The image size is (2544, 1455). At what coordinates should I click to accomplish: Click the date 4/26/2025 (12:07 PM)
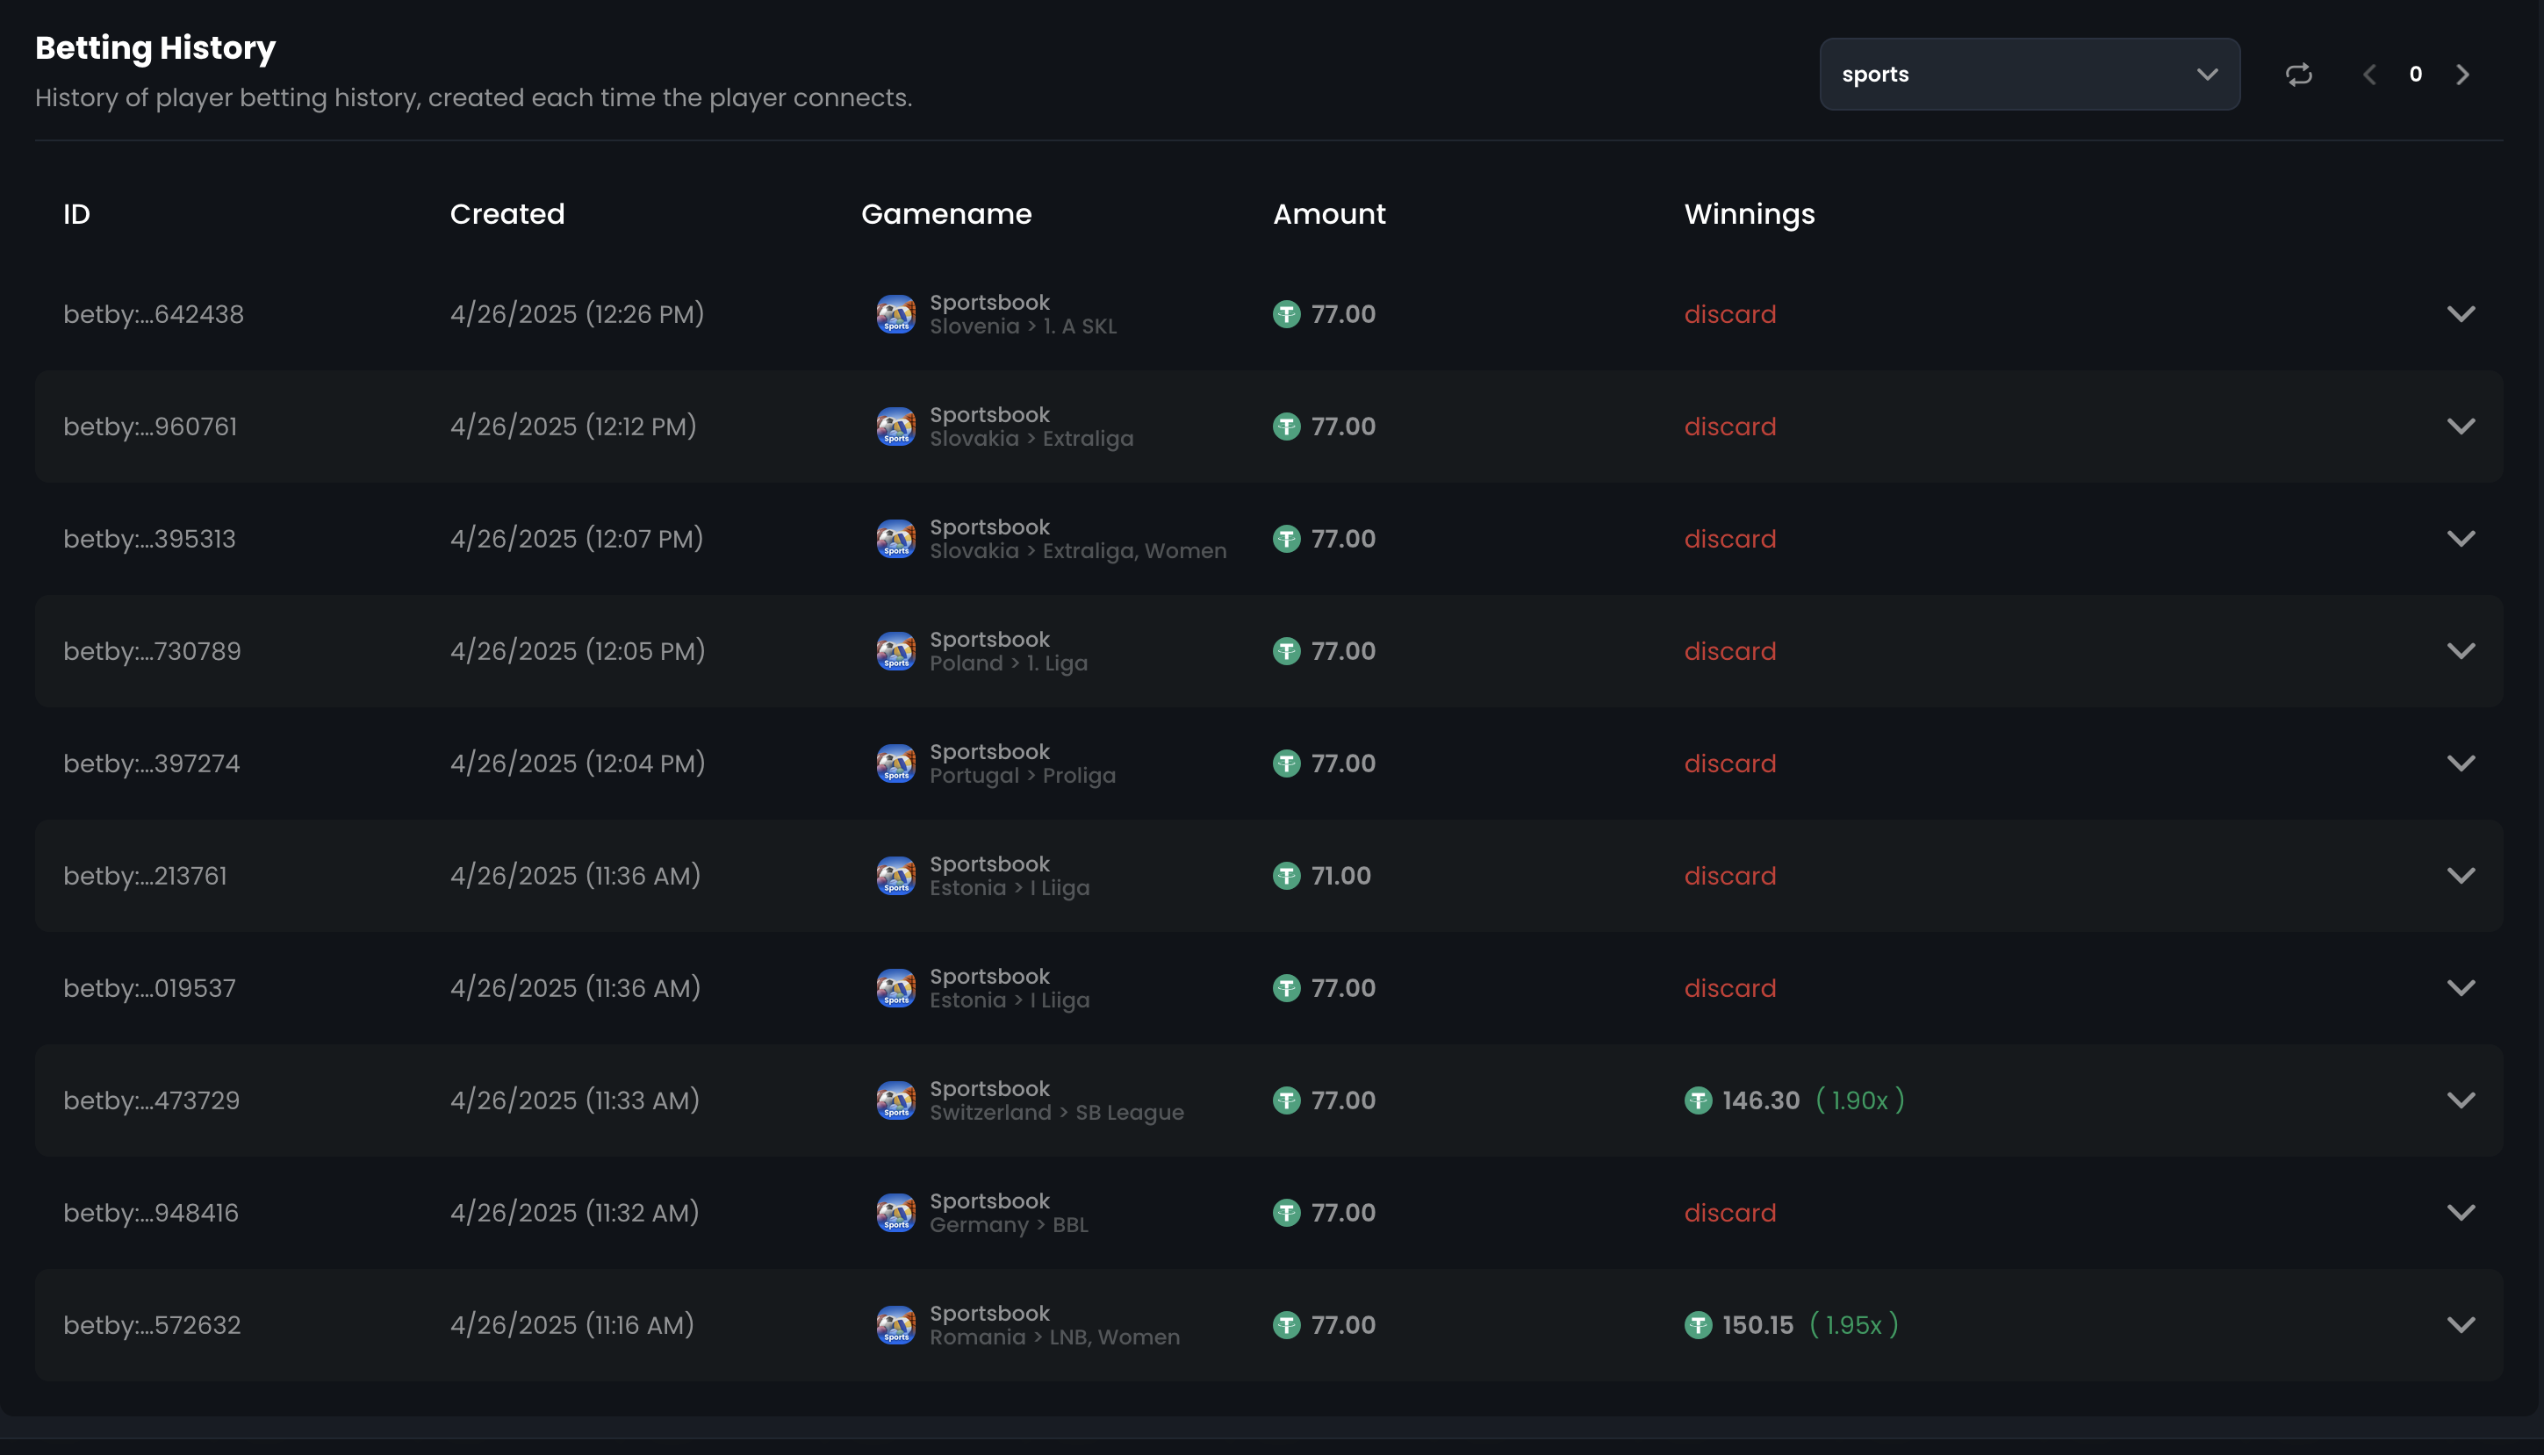click(577, 539)
